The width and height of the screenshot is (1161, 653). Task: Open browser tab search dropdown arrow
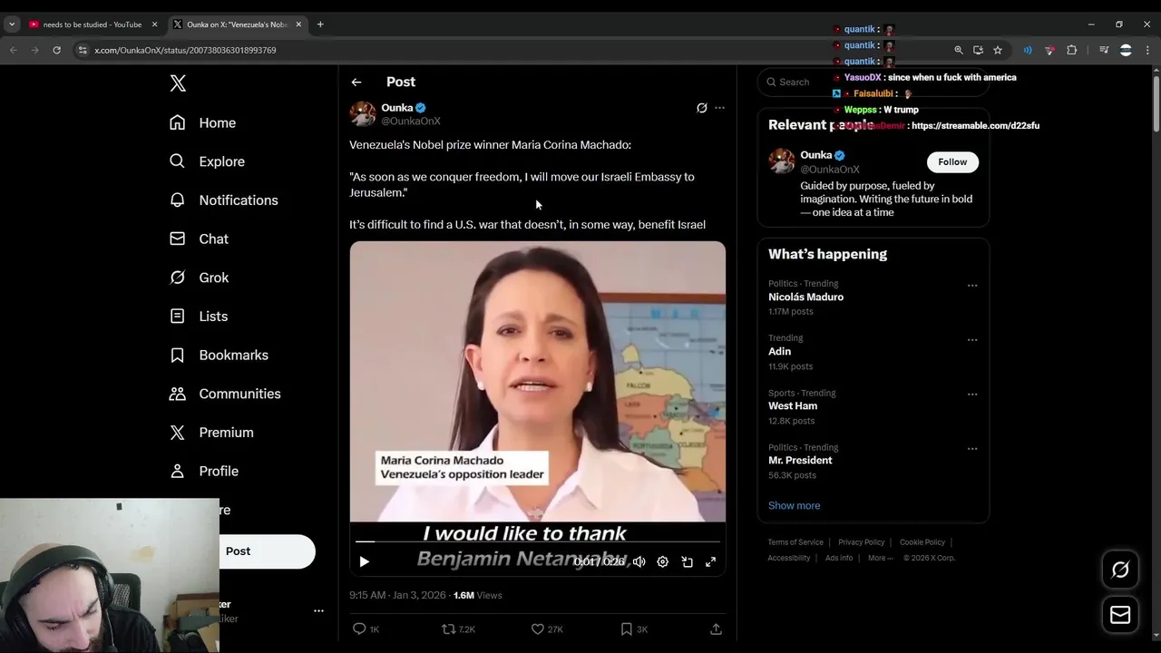click(x=12, y=24)
